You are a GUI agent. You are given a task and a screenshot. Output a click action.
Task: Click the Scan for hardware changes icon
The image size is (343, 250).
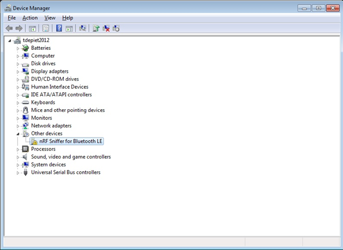click(x=83, y=28)
